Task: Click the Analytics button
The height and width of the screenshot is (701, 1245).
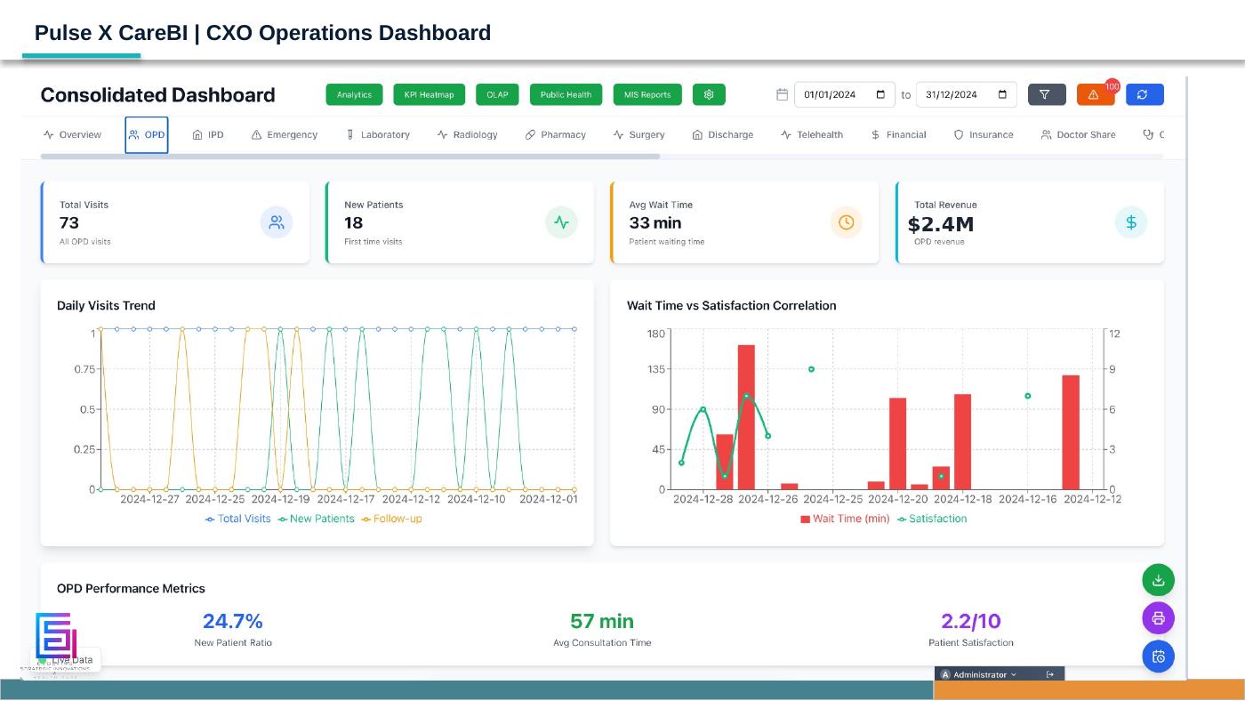Action: [x=354, y=94]
